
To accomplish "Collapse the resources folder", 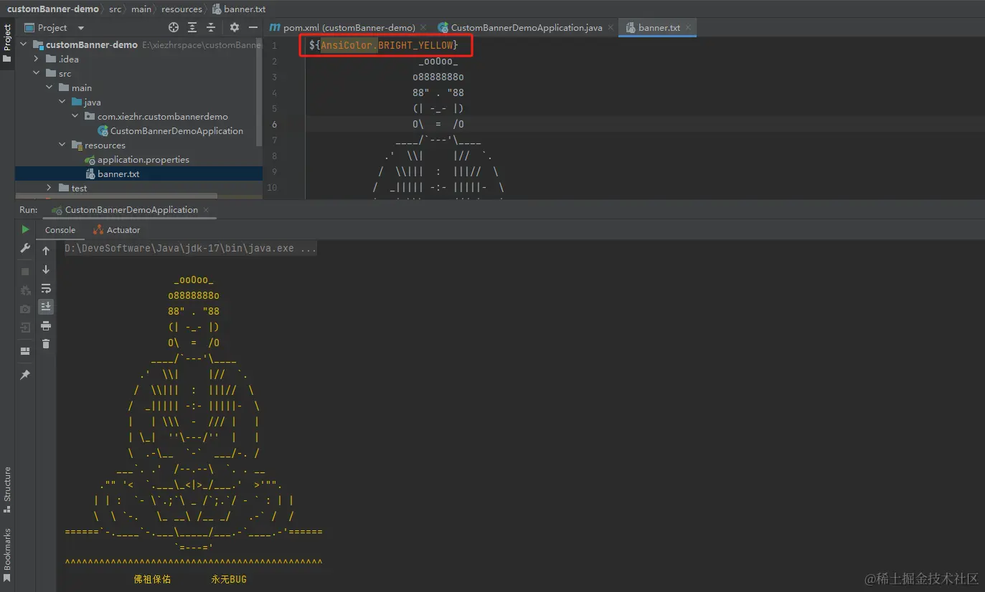I will click(62, 145).
